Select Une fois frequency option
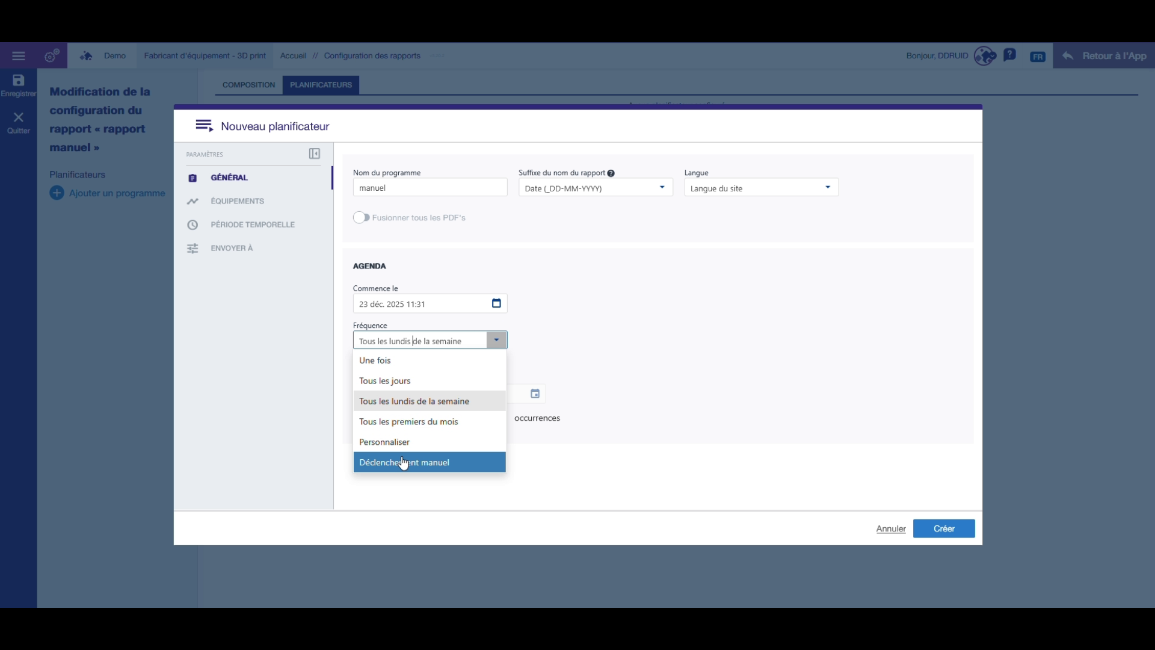This screenshot has height=650, width=1155. click(430, 361)
